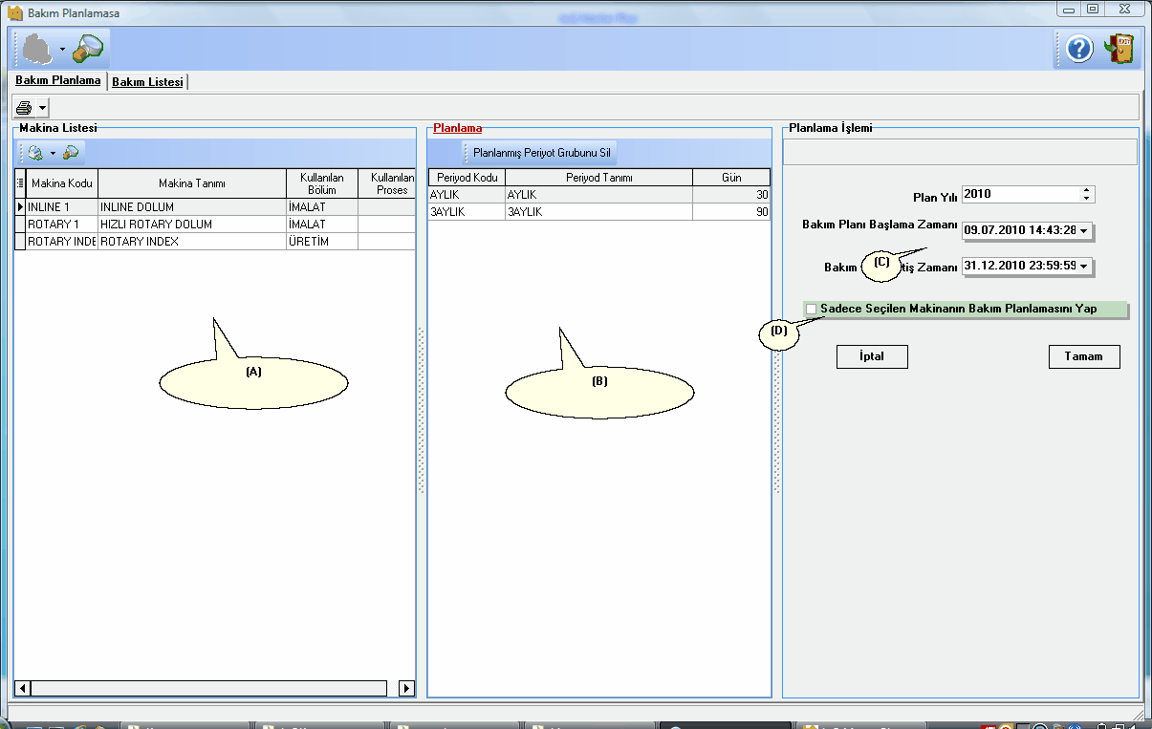Sort by Makina Tanımı column header
1152x729 pixels.
click(192, 183)
